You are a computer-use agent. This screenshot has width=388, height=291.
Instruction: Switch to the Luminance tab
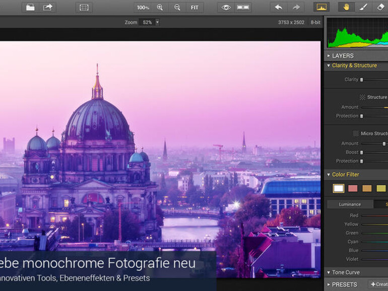(x=350, y=204)
